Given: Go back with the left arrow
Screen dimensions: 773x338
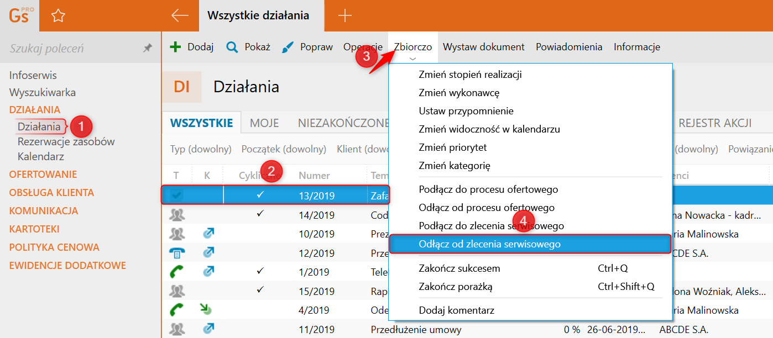Looking at the screenshot, I should [180, 15].
